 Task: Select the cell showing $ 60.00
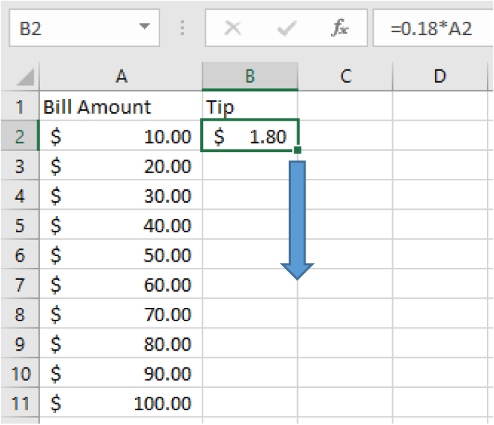[121, 284]
